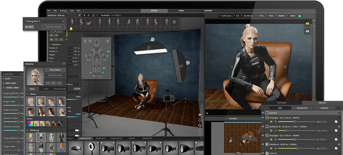
Task: Click the target crosshair icon in Octaform panel
Action: click(51, 35)
